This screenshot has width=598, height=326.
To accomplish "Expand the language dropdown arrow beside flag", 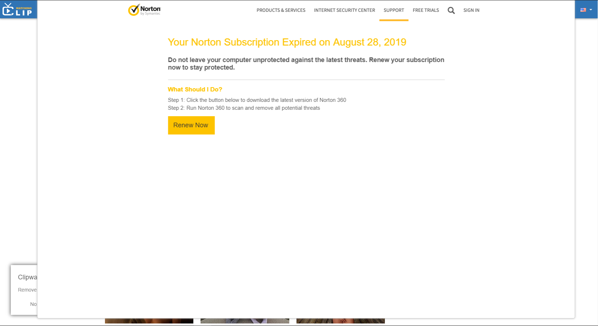I will coord(591,10).
